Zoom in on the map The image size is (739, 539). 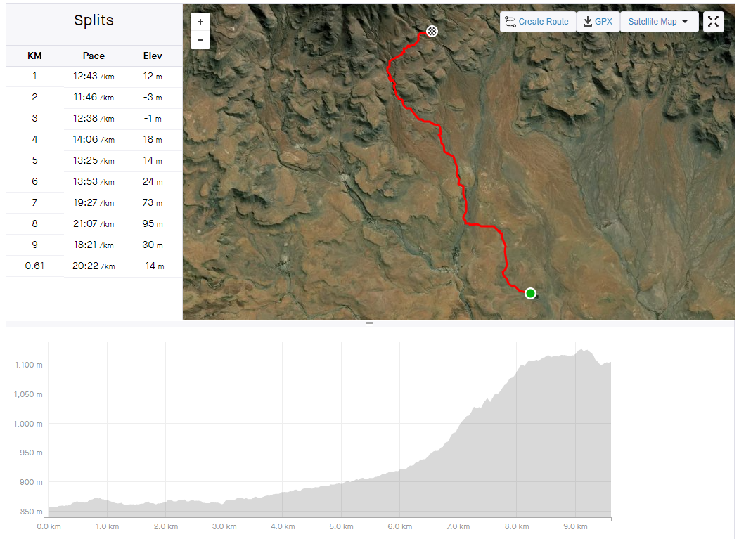(200, 22)
